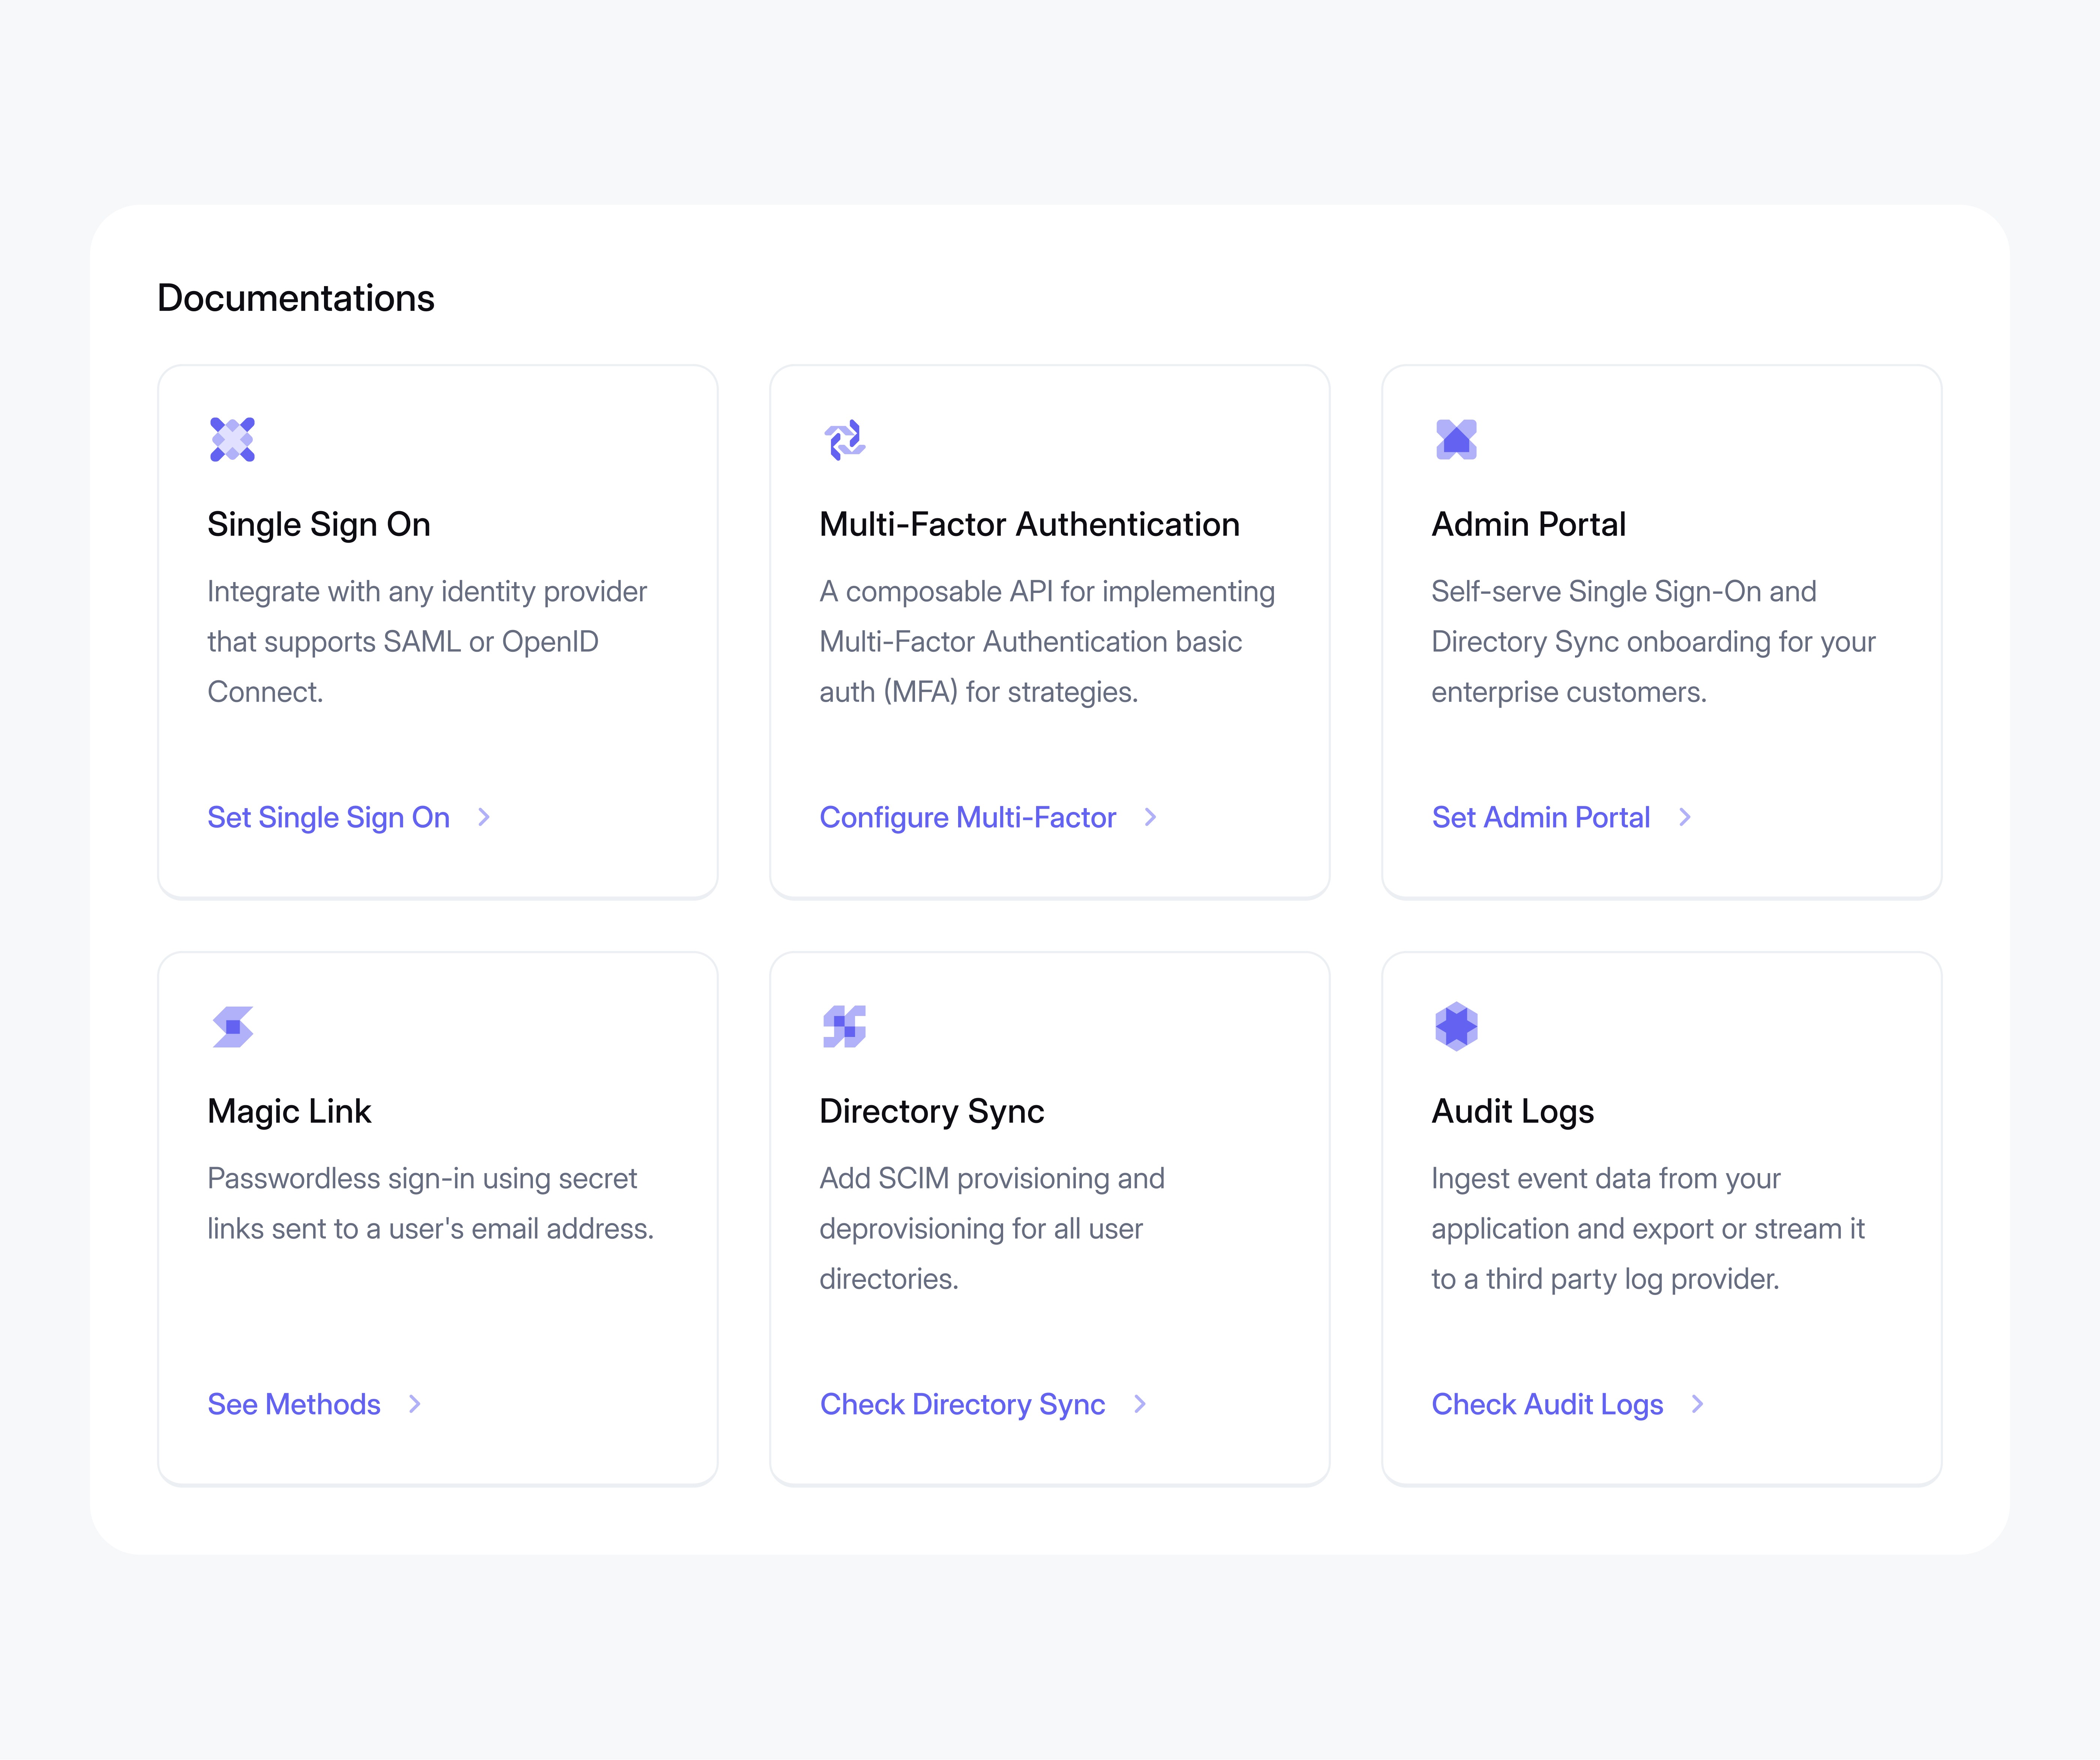Select the Magic Link card title

coord(289,1111)
